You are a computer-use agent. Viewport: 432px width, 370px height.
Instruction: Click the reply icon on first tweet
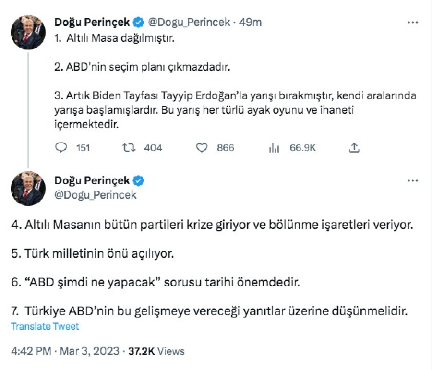tap(61, 148)
